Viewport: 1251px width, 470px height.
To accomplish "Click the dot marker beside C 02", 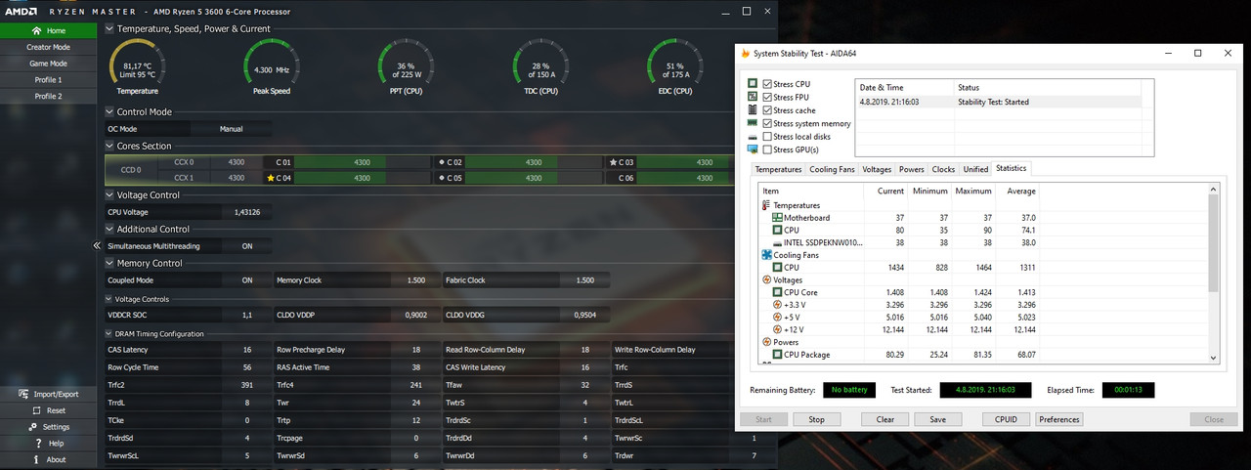I will pos(442,162).
